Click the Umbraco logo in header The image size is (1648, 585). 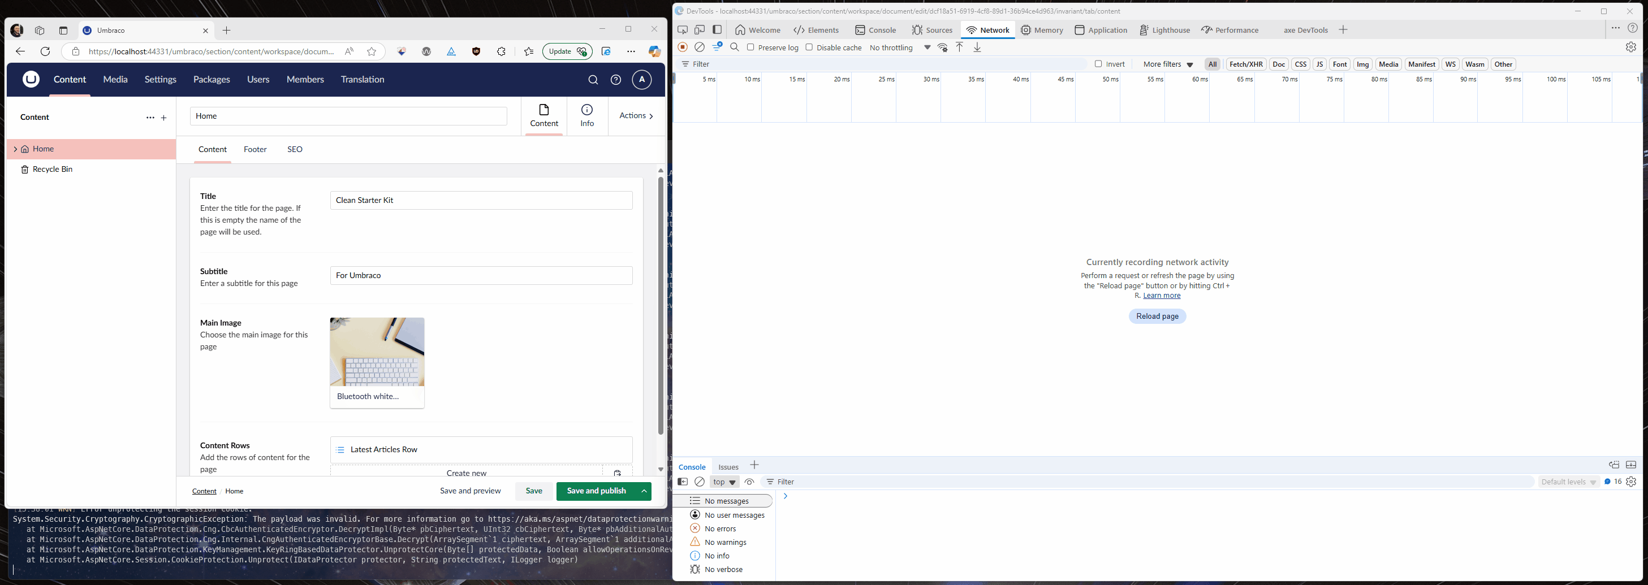[x=31, y=79]
